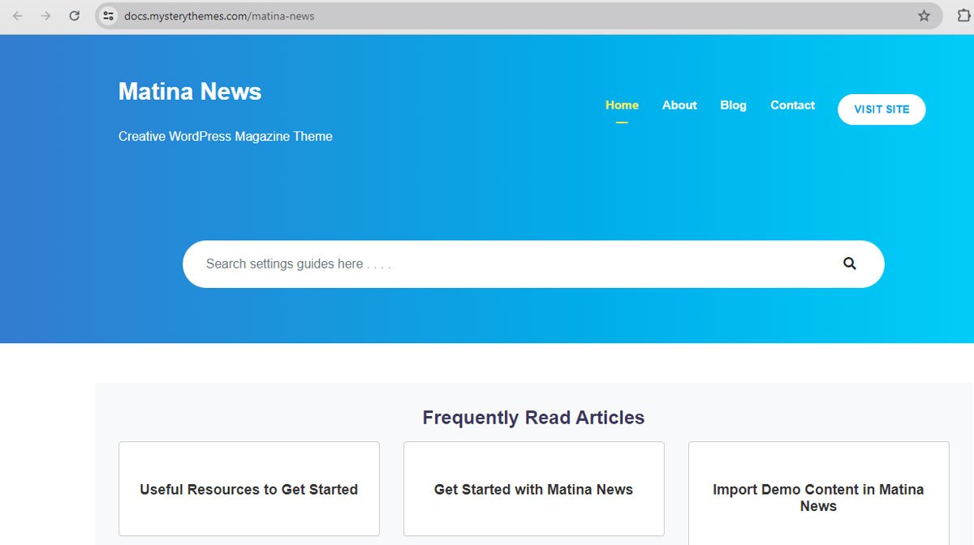Image resolution: width=974 pixels, height=545 pixels.
Task: Click the browser forward arrow
Action: 45,15
